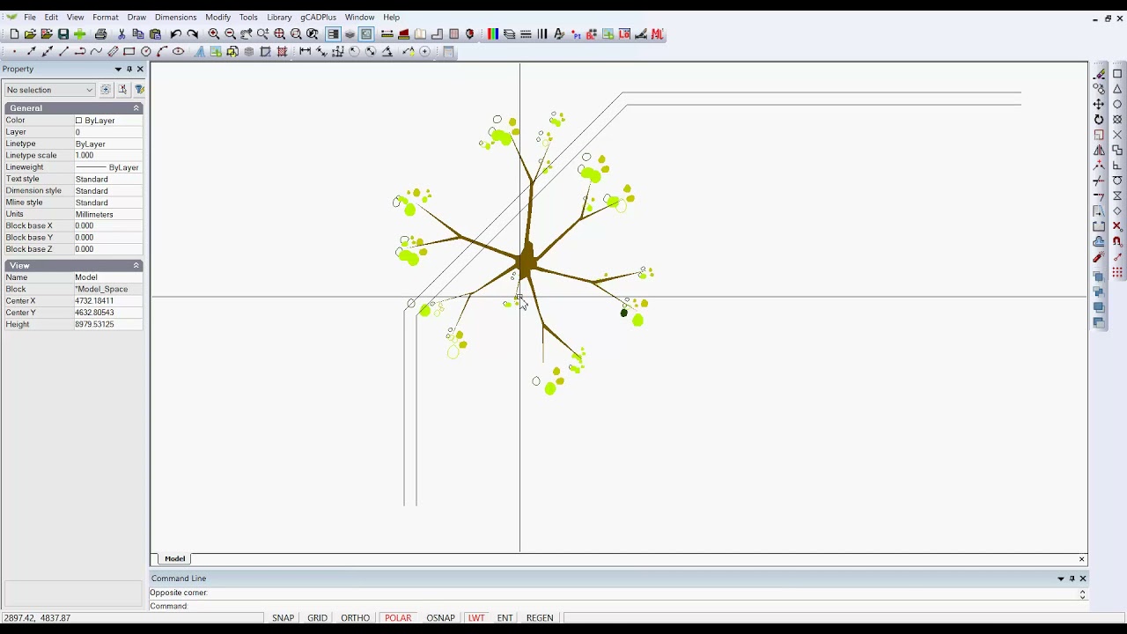Image resolution: width=1127 pixels, height=634 pixels.
Task: Click the New file icon
Action: (14, 34)
